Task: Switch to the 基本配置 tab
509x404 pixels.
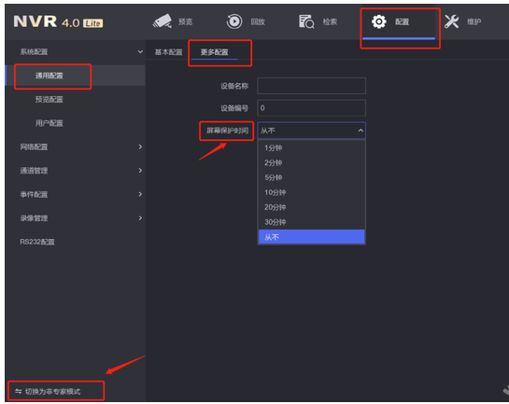Action: click(x=168, y=52)
